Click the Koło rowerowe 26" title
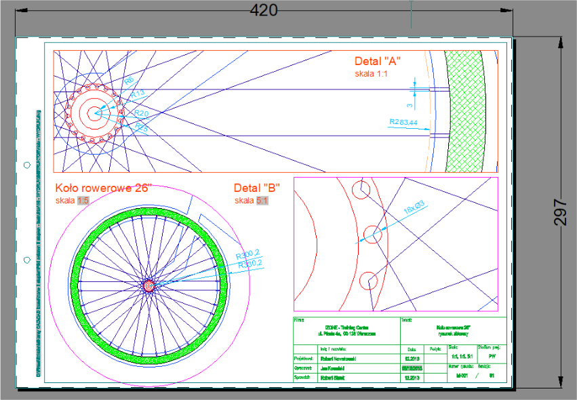This screenshot has height=400, width=577. [102, 188]
